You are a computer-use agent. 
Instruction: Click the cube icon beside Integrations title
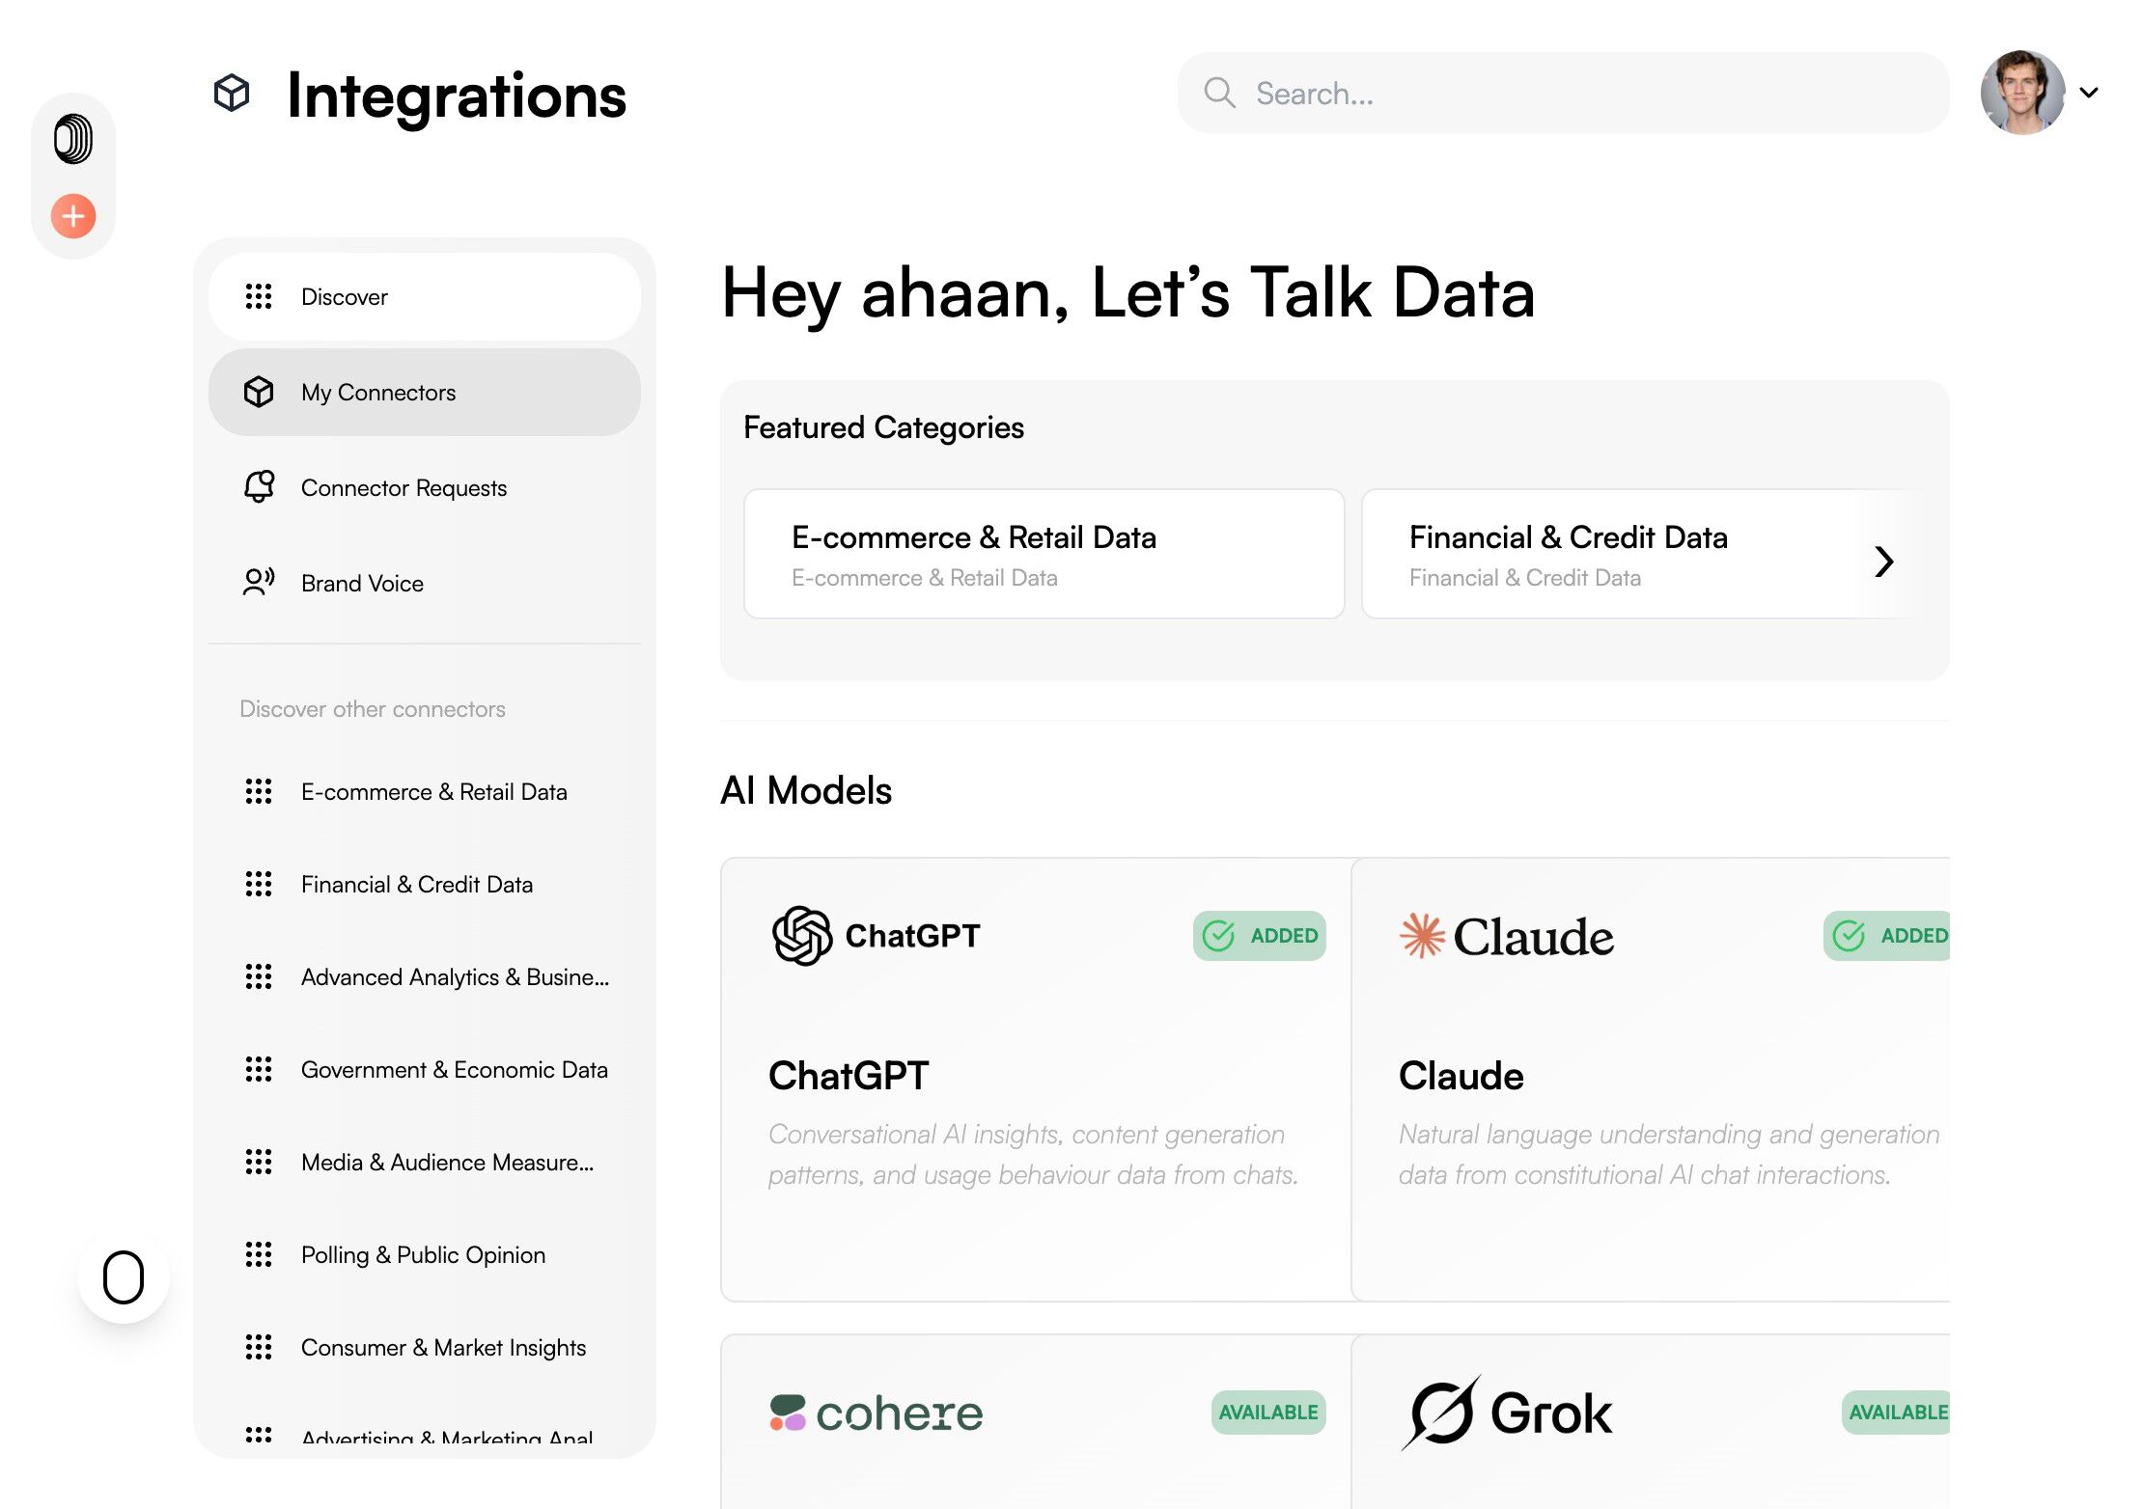click(232, 94)
